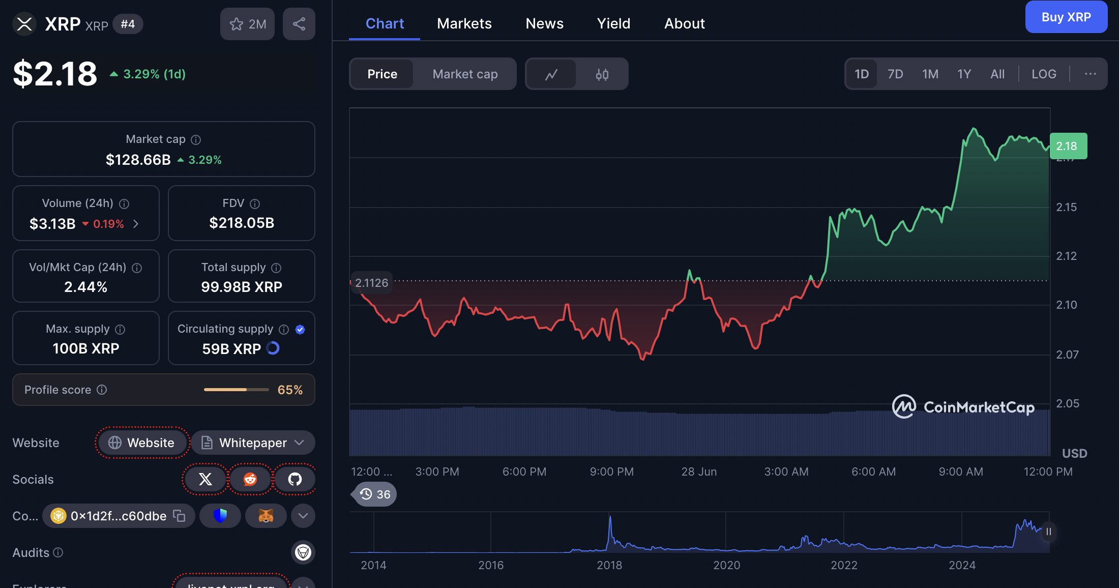This screenshot has height=588, width=1119.
Task: Open XRP's X (Twitter) social link
Action: (x=205, y=479)
